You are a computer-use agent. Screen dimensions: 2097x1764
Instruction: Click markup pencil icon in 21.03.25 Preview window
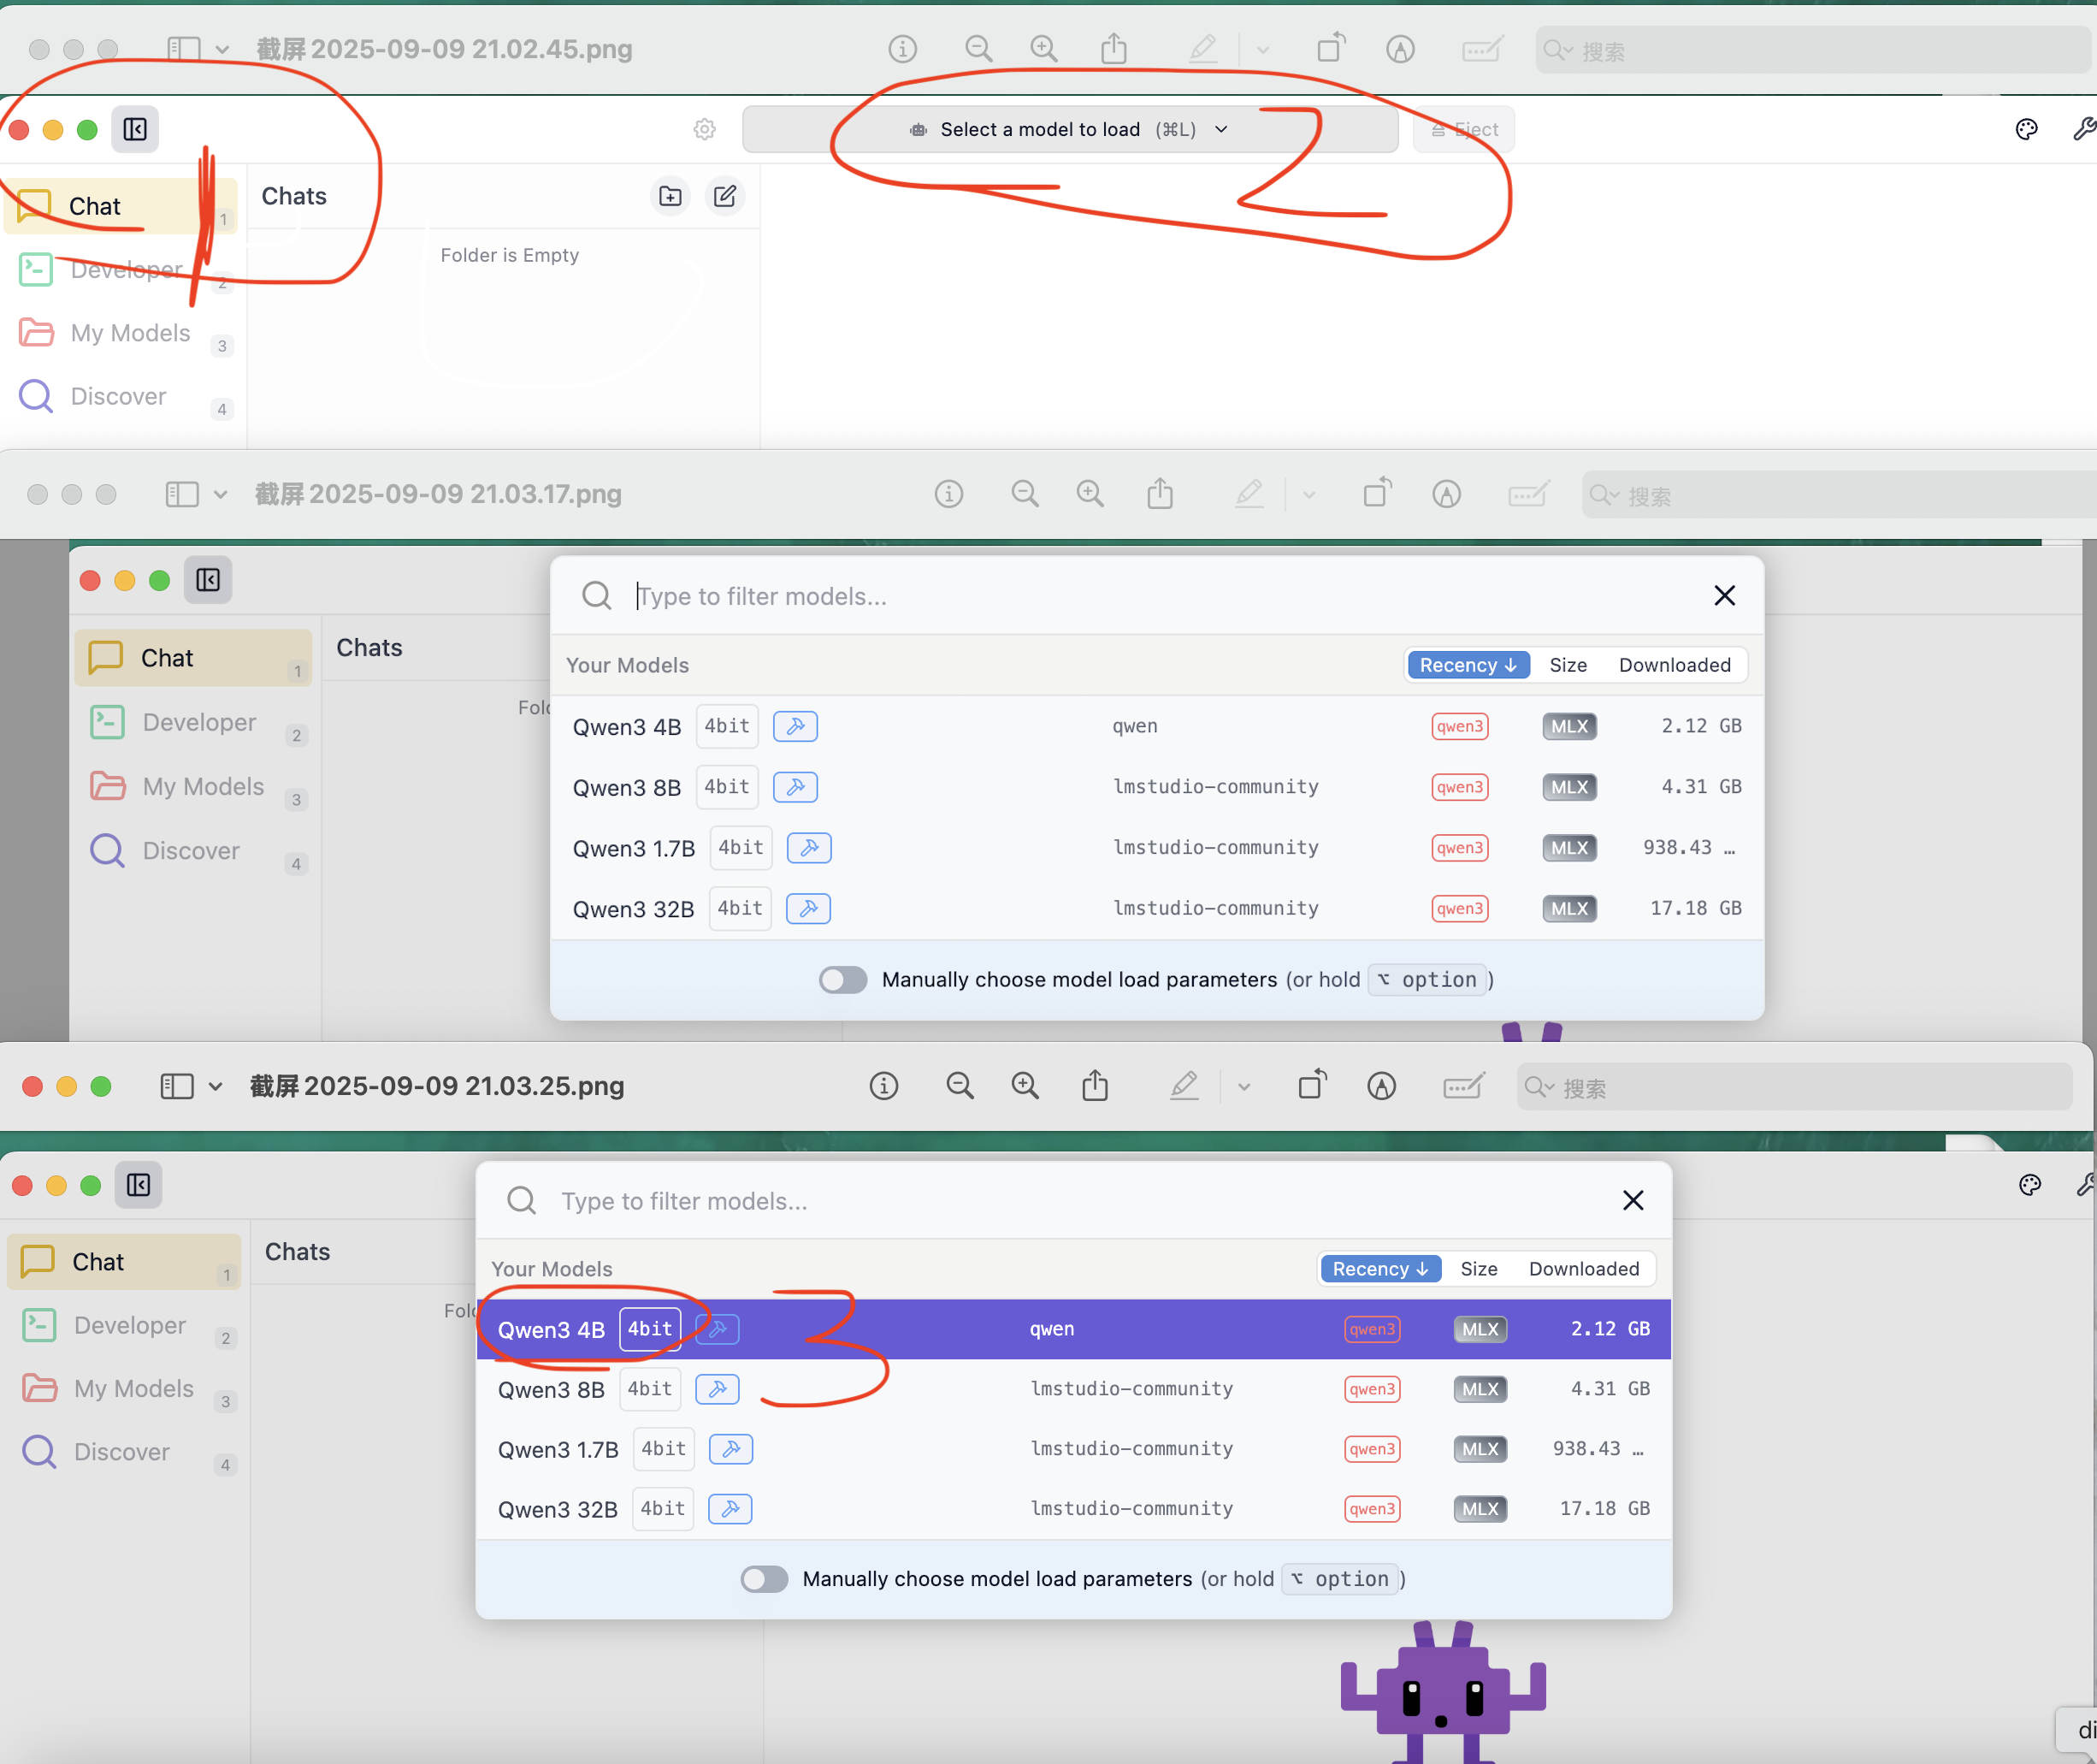[x=1184, y=1086]
